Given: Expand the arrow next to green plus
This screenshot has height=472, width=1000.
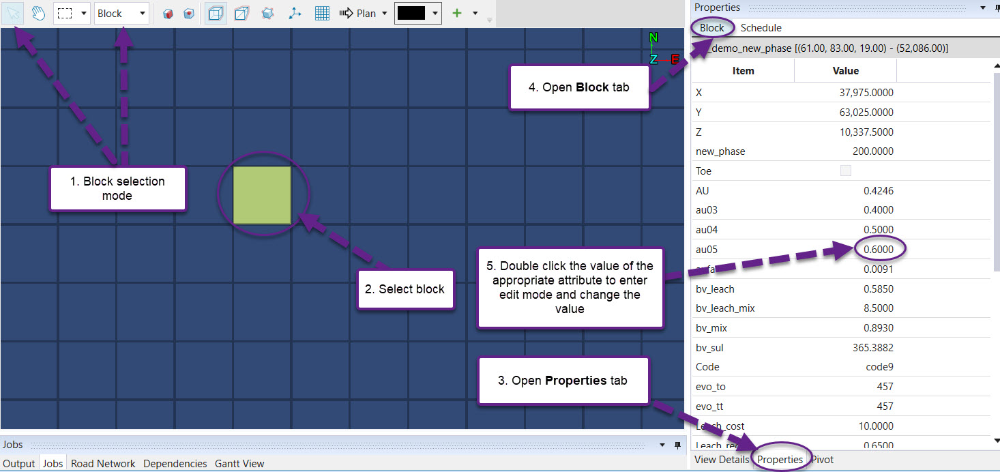Looking at the screenshot, I should pos(475,14).
